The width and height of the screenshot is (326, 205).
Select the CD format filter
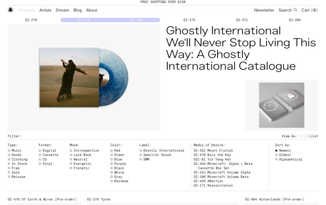(43, 159)
